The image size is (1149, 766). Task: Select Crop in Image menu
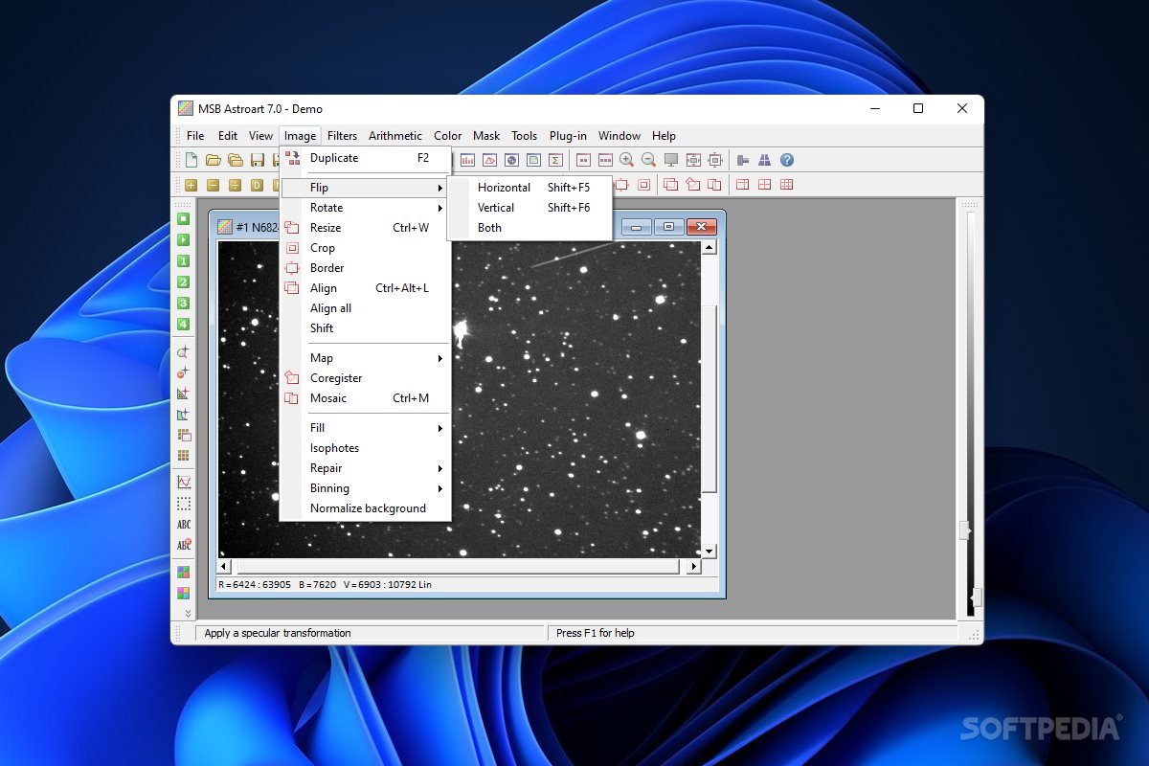pos(365,248)
